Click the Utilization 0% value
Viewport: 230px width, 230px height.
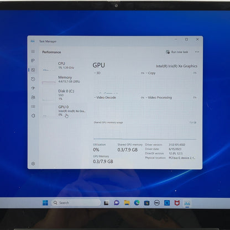pos(96,150)
